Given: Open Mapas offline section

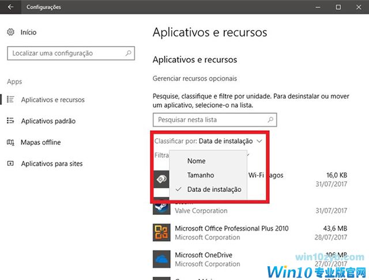Looking at the screenshot, I should [x=41, y=142].
